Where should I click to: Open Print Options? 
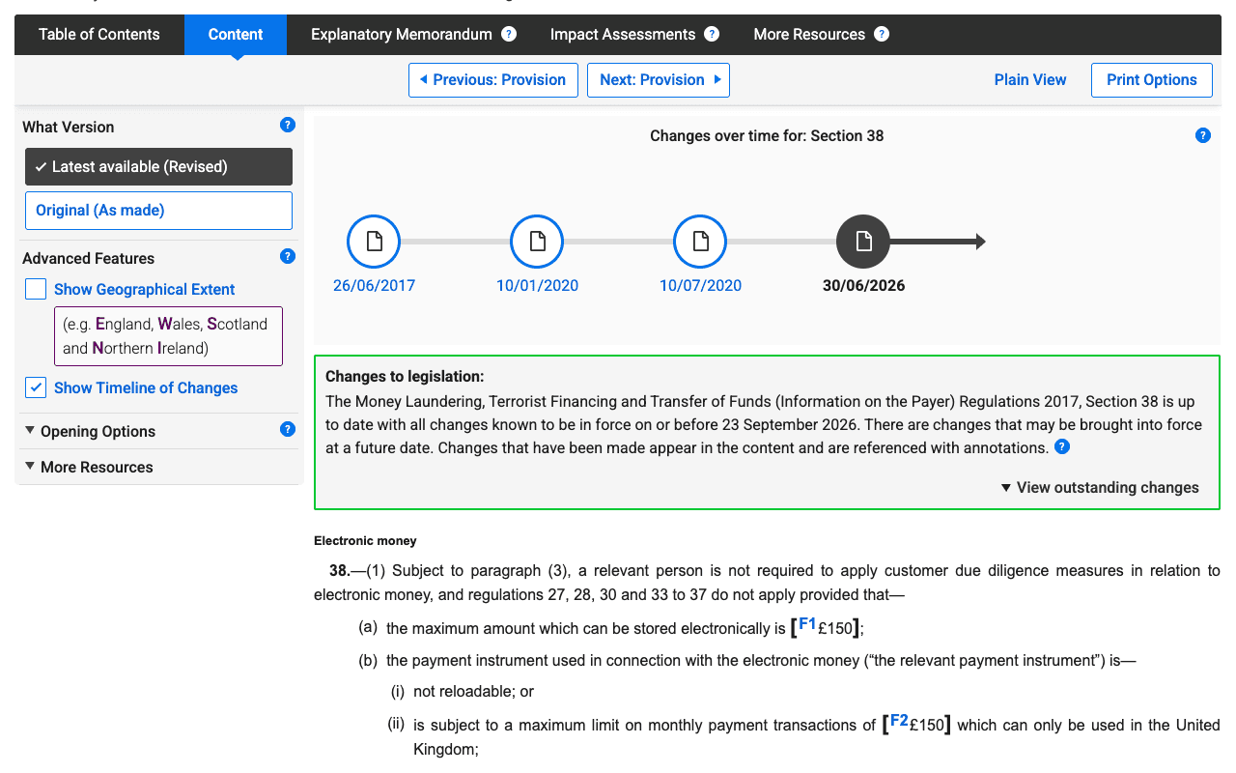1152,80
